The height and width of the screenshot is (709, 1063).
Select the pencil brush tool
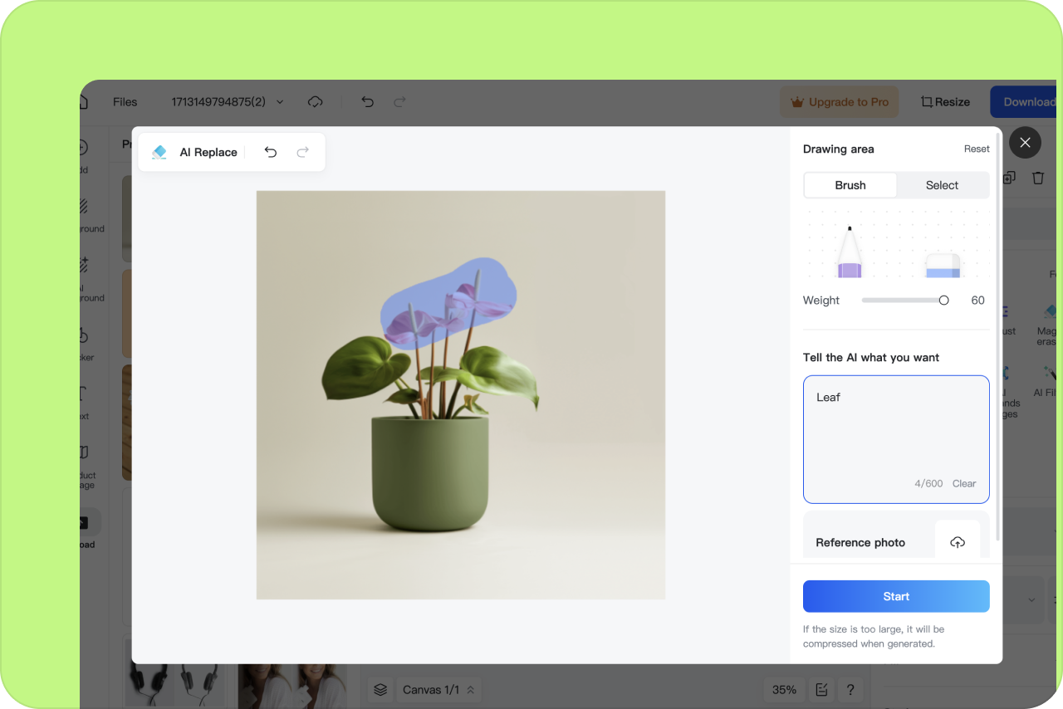pos(849,252)
